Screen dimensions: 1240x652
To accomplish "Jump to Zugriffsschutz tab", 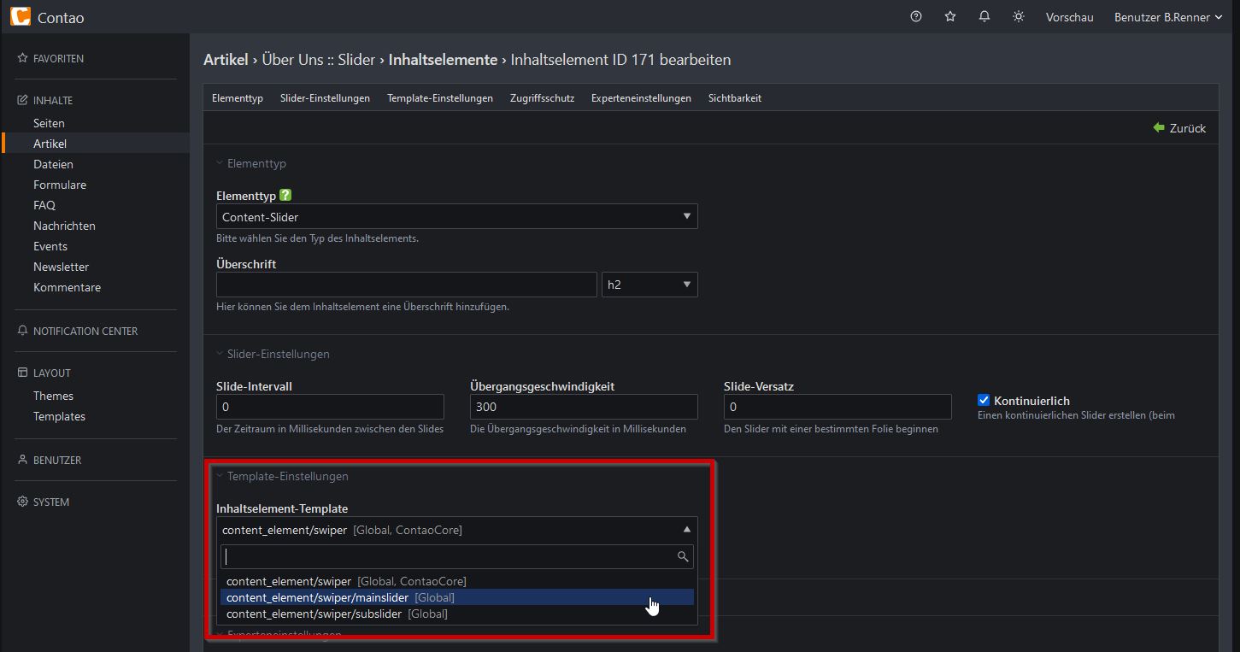I will pos(542,98).
